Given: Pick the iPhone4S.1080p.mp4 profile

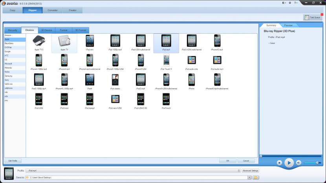Looking at the screenshot, I should click(64, 82).
